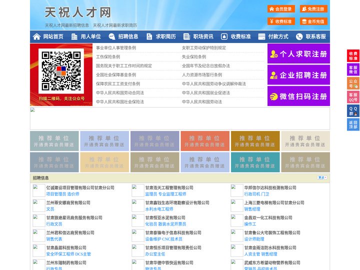This screenshot has height=270, width=360.
Task: Open 企业招聘注册 purple banner
Action: tap(298, 75)
